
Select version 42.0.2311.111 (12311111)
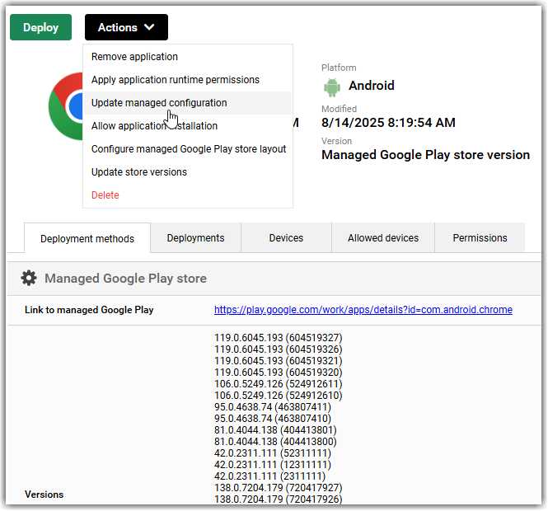click(273, 465)
